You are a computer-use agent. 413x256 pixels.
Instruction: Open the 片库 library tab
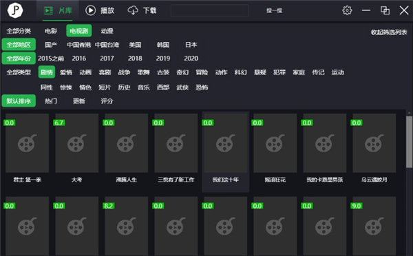[x=58, y=10]
